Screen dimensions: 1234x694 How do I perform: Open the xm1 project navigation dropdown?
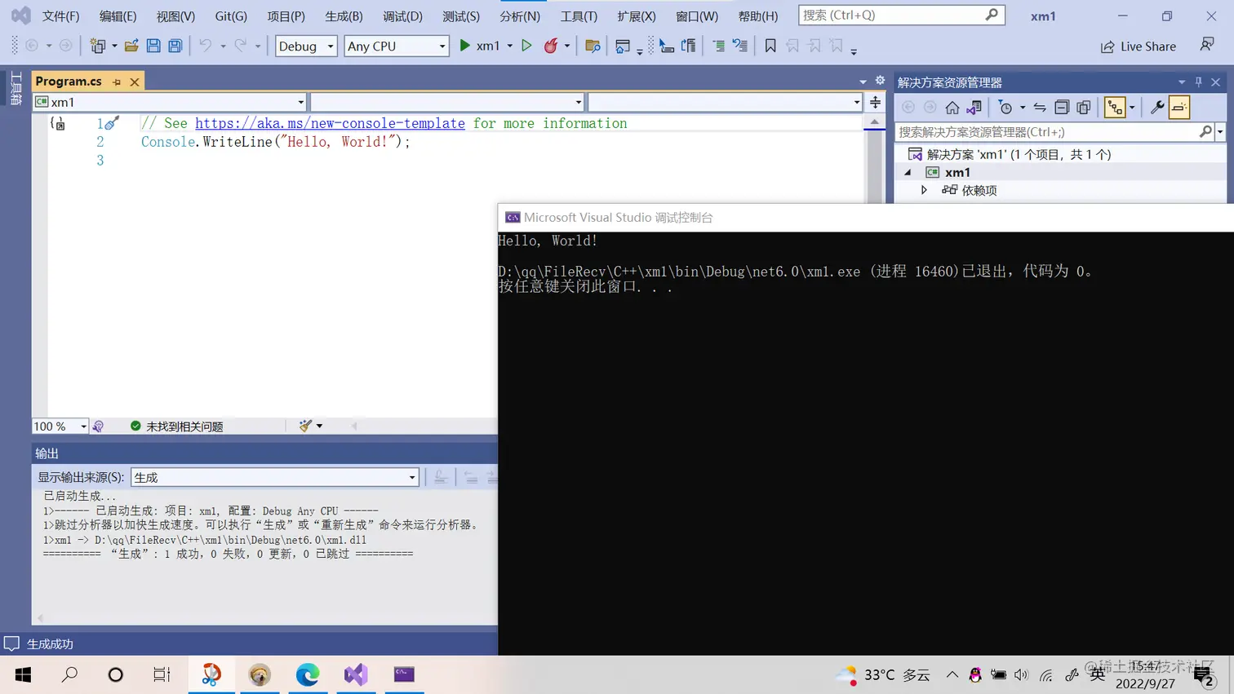pos(170,102)
